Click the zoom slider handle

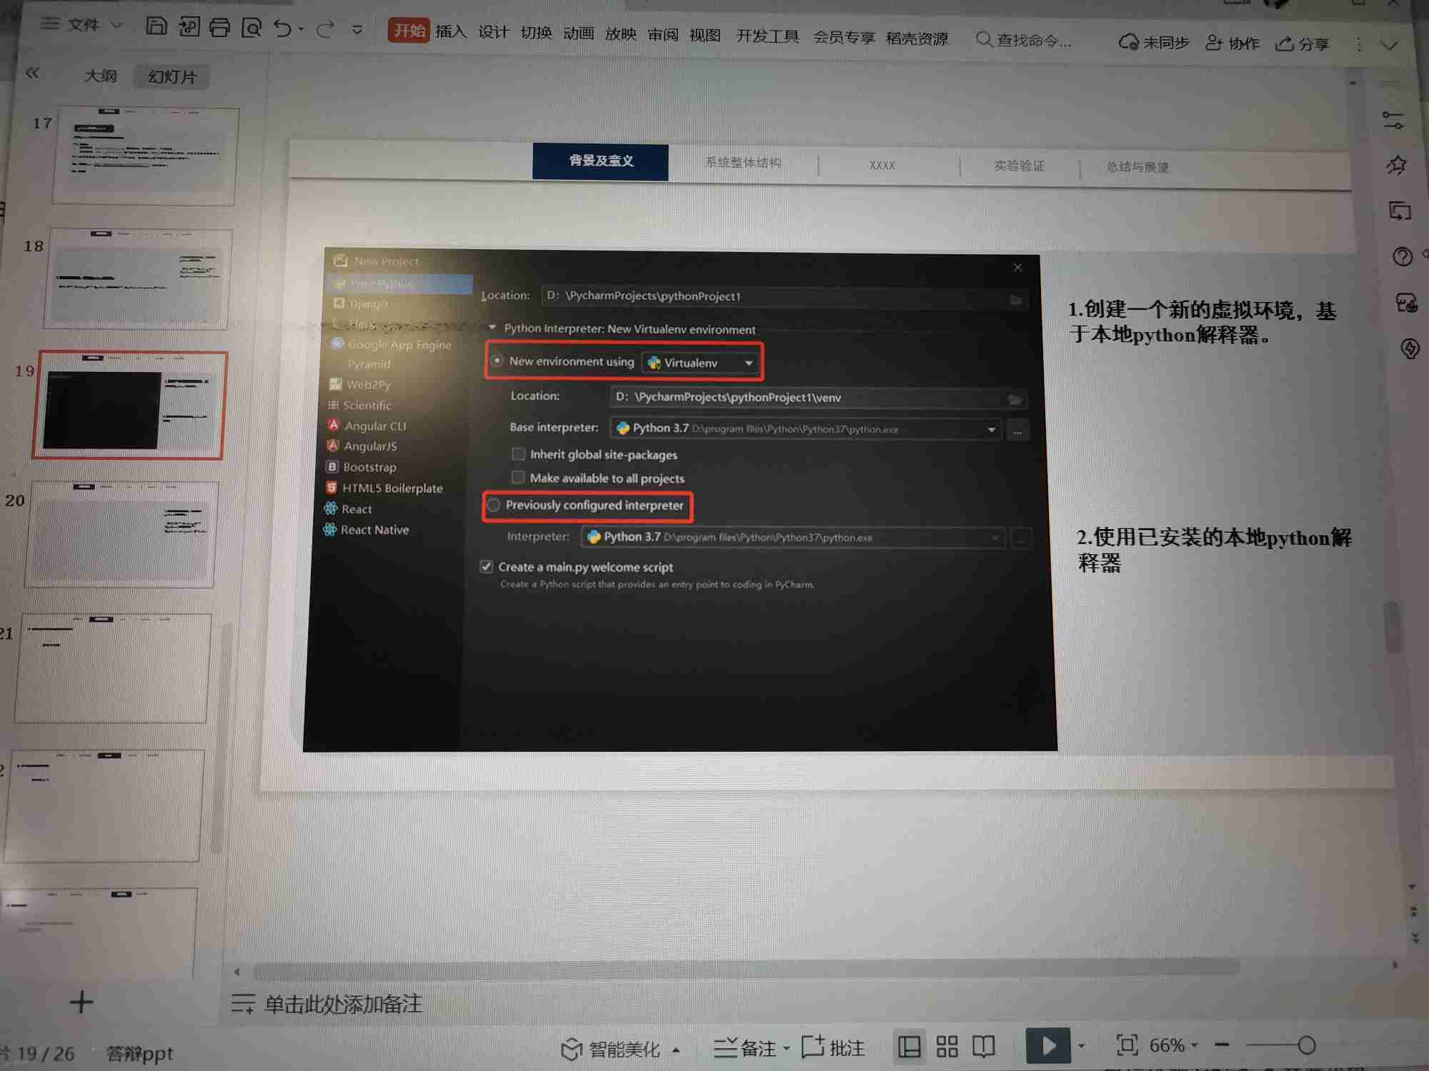(1306, 1045)
